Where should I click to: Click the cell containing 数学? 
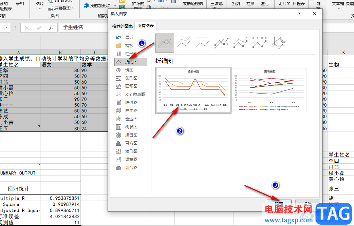click(94, 65)
